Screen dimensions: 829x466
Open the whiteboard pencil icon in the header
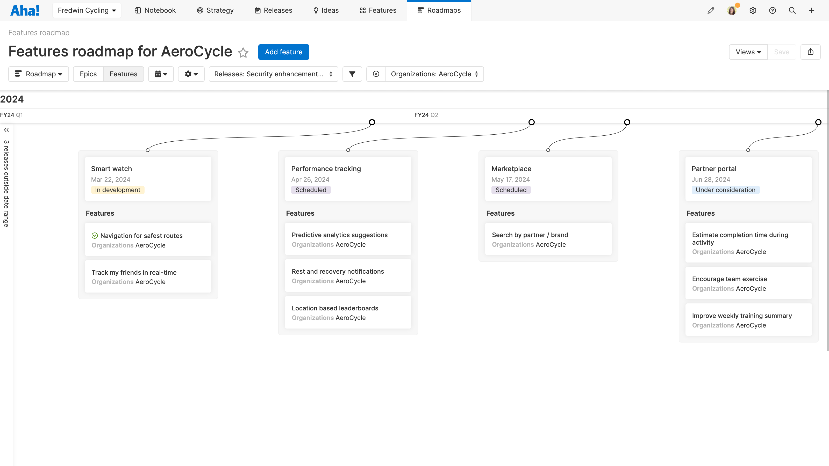click(x=711, y=10)
